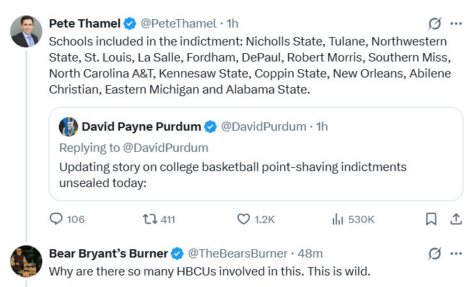The image size is (473, 287).
Task: Open more options for Pete Thamel's tweet
Action: 456,24
